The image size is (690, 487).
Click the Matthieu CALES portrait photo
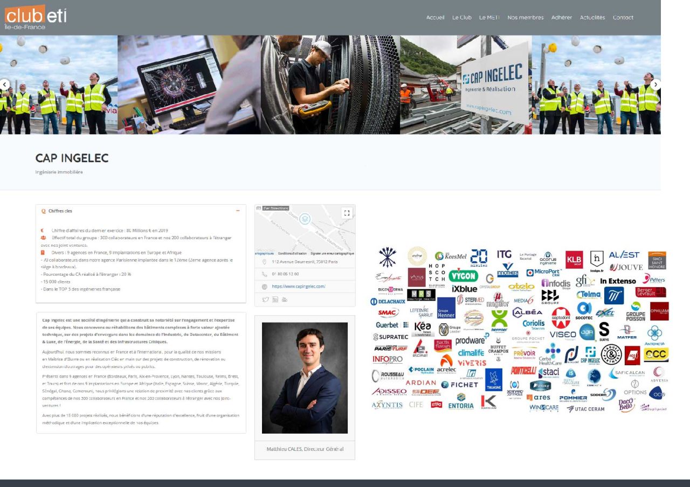tap(305, 378)
